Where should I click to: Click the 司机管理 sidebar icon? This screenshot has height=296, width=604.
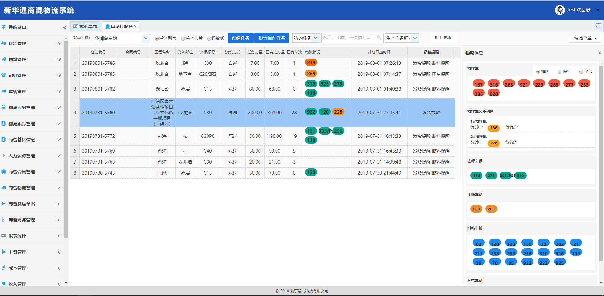4,75
